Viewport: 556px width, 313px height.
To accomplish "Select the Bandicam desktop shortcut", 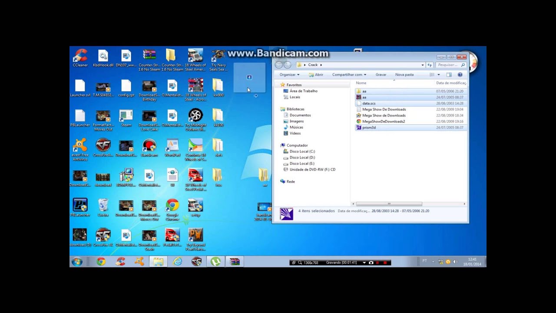I will pyautogui.click(x=149, y=148).
